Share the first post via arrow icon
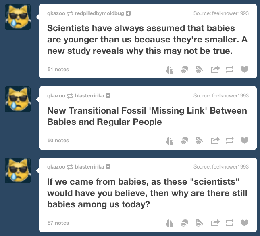This screenshot has height=236, width=260. coord(215,70)
